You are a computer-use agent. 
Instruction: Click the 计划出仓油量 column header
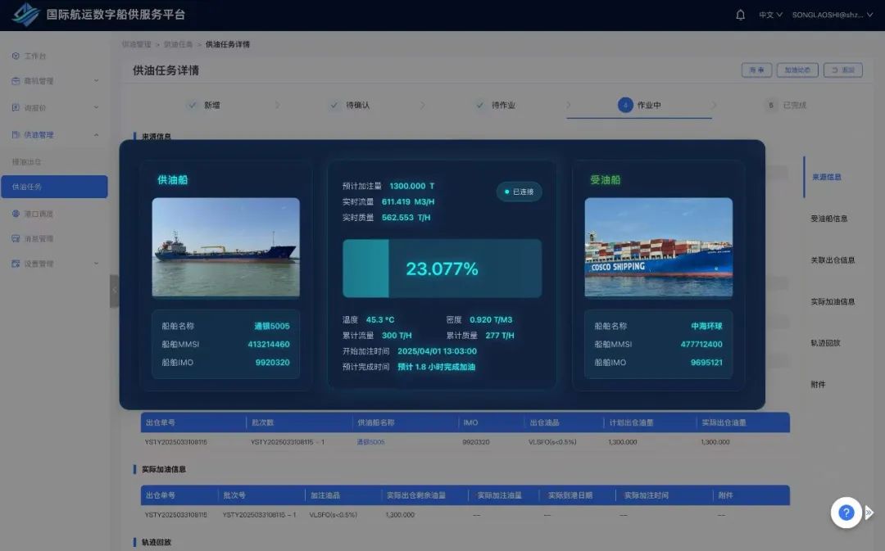click(x=631, y=422)
